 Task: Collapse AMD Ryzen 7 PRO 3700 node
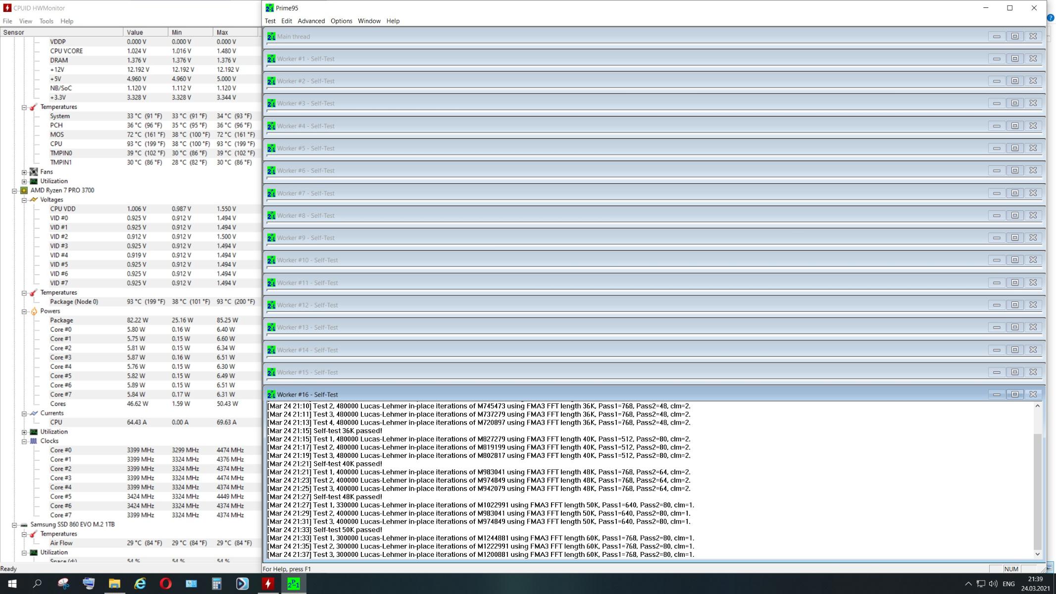click(x=14, y=191)
